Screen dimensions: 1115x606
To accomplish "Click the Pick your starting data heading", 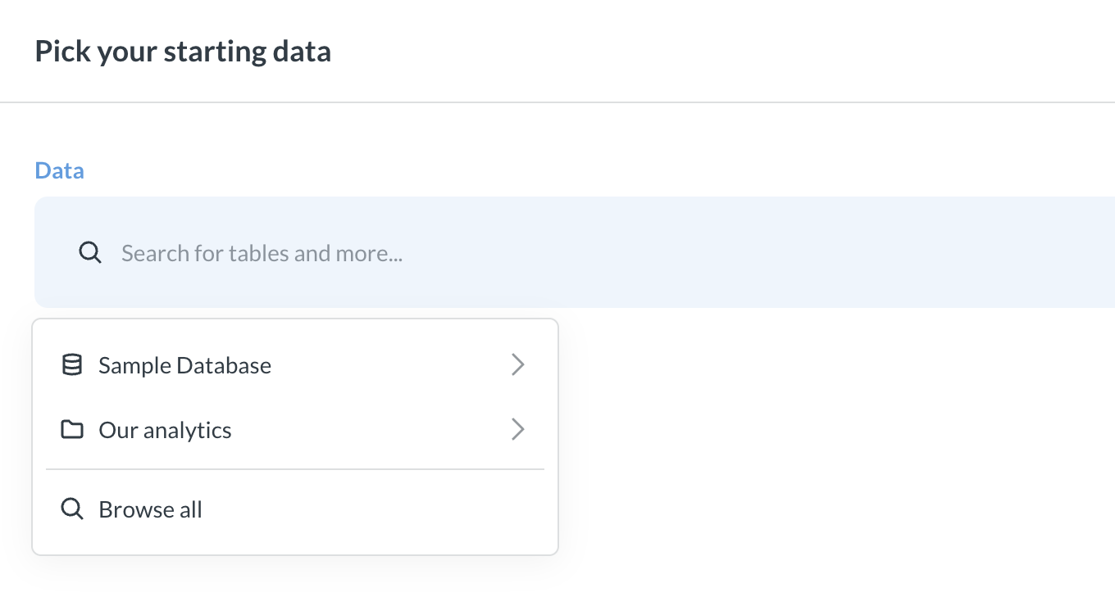I will (x=183, y=51).
